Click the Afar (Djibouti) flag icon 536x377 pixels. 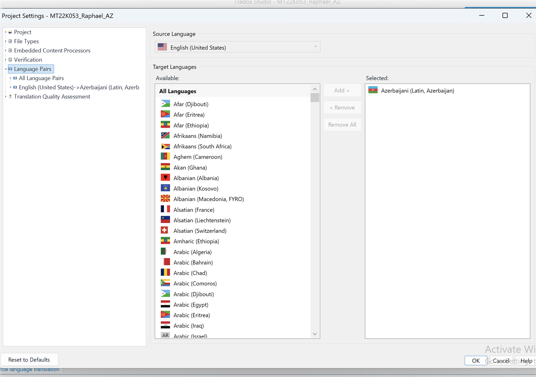pos(165,104)
